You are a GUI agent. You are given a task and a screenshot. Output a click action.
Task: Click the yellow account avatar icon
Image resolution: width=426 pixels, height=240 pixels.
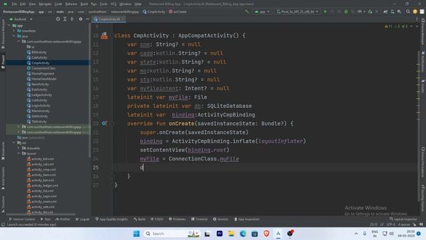415,12
